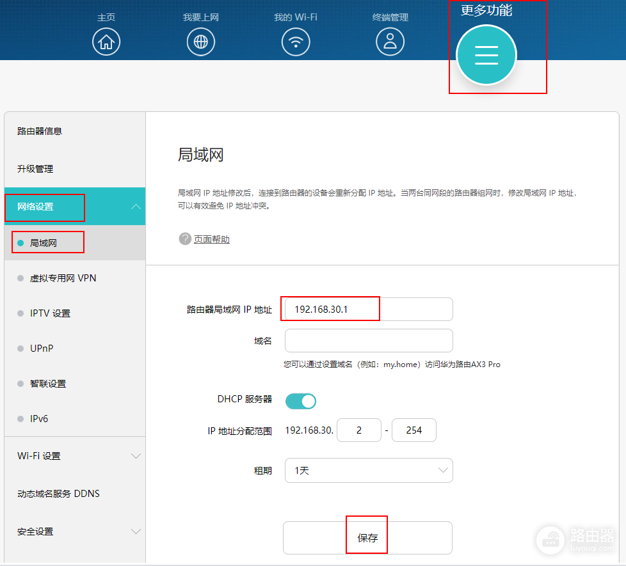The image size is (626, 566).
Task: Click the 主页 label in top navigation
Action: tap(106, 17)
